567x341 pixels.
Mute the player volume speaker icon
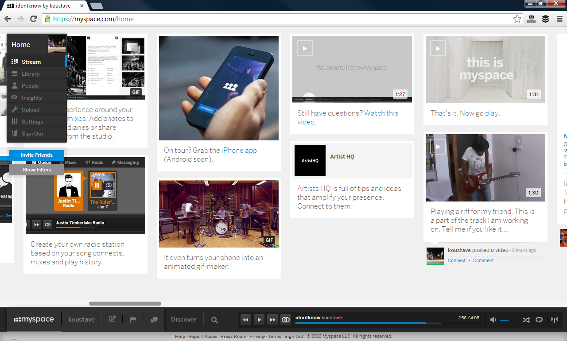[493, 320]
